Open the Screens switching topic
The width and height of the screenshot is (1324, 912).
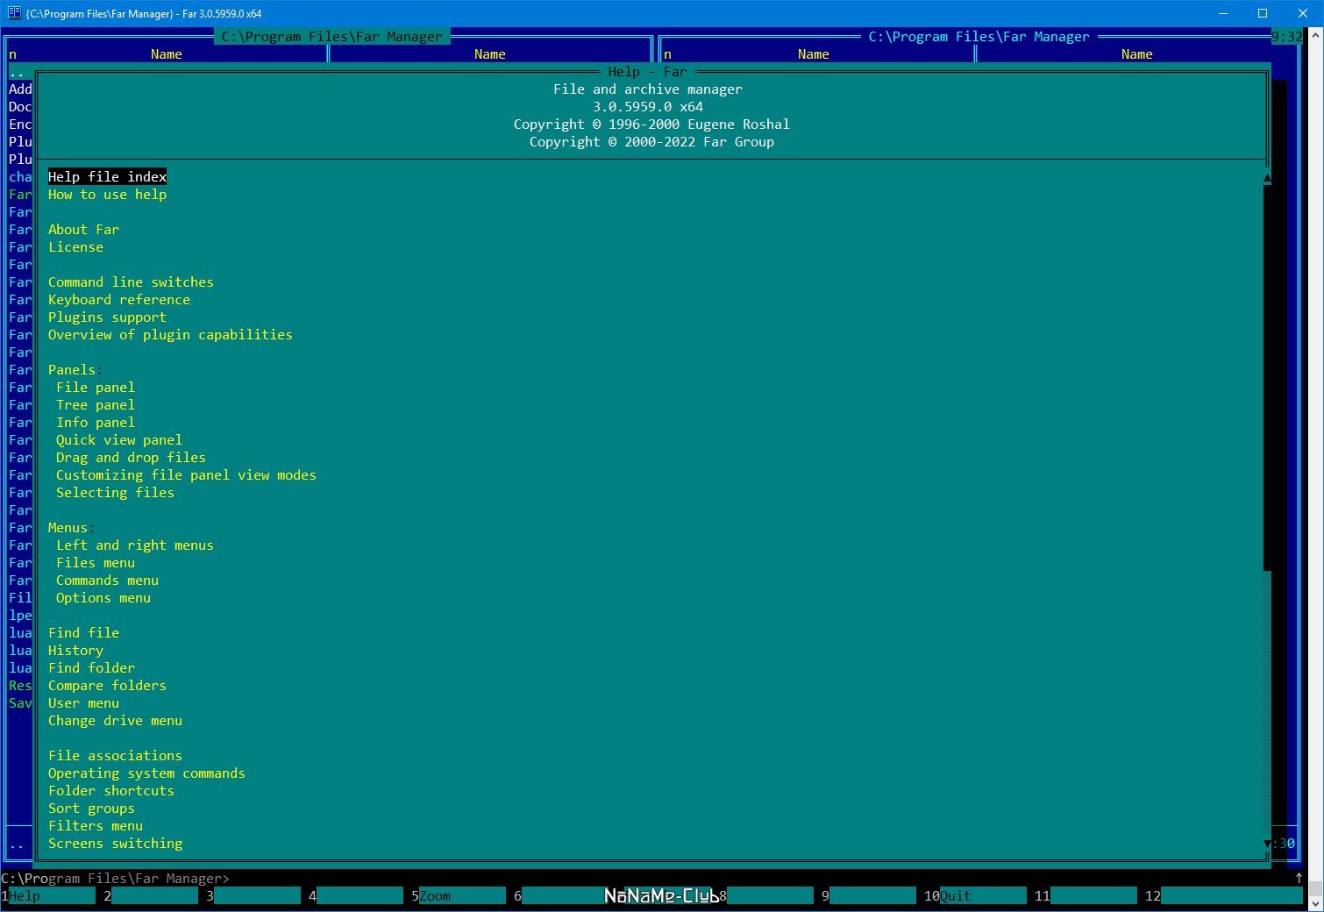pyautogui.click(x=115, y=844)
